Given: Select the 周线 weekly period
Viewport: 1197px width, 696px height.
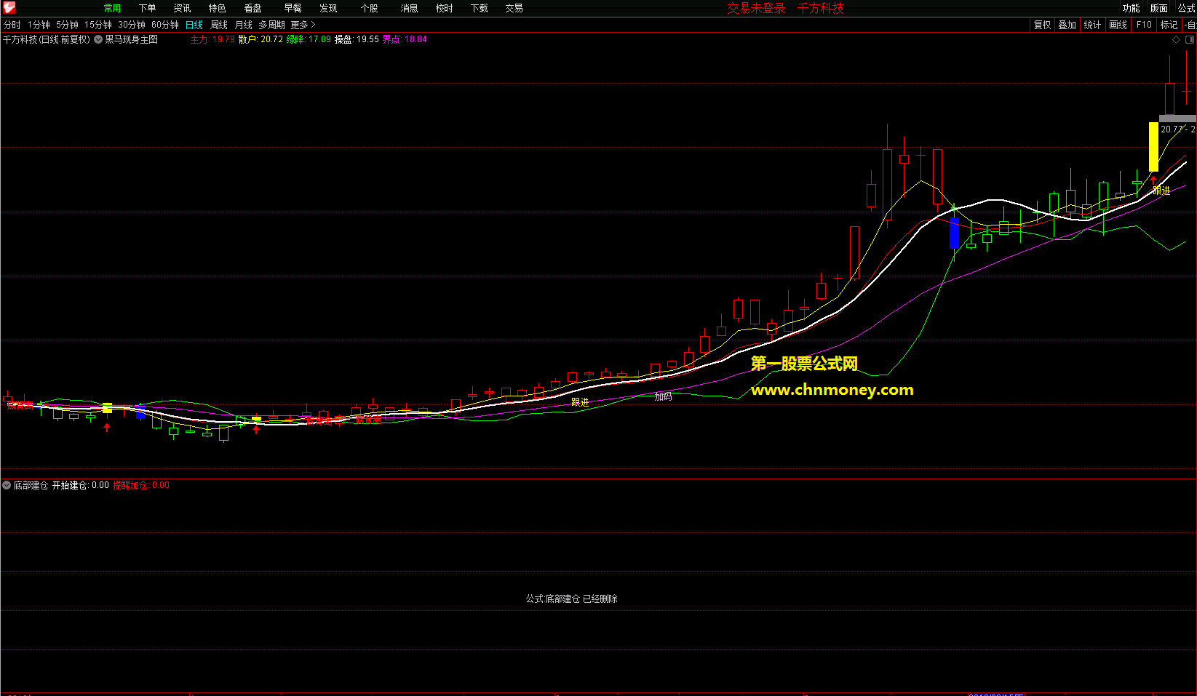Looking at the screenshot, I should click(218, 25).
